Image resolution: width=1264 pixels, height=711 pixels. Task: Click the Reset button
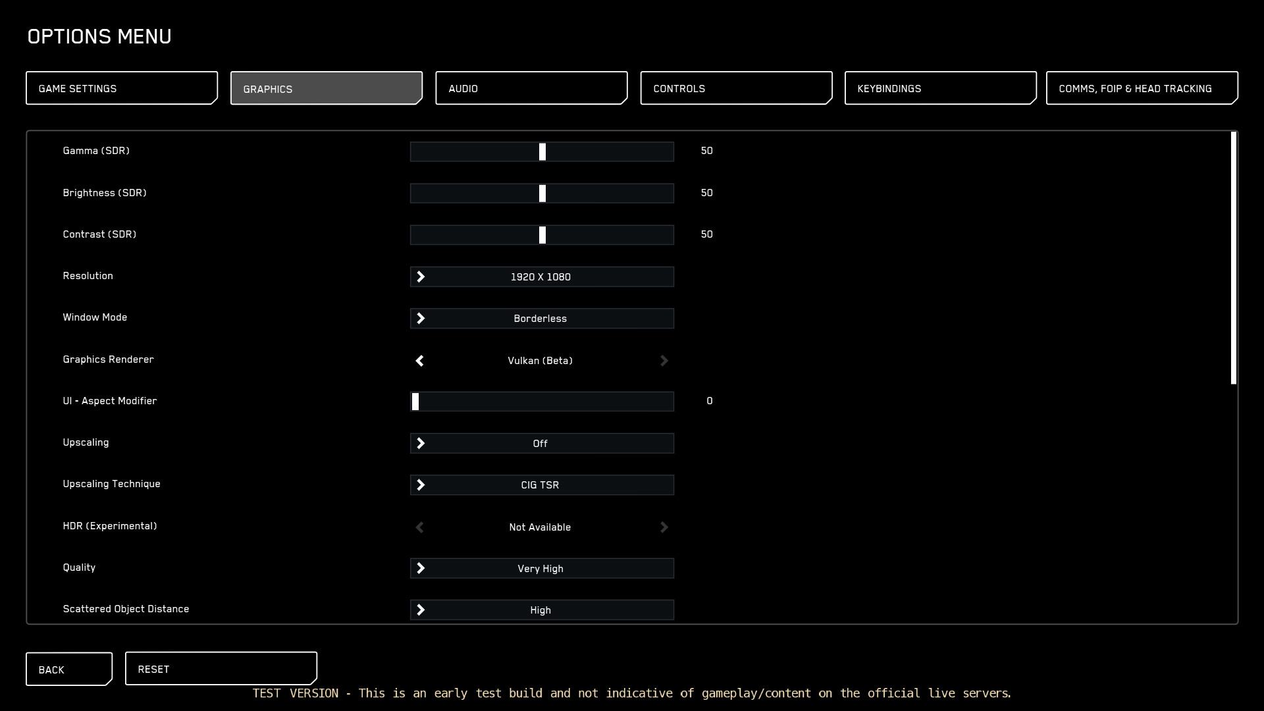point(221,669)
